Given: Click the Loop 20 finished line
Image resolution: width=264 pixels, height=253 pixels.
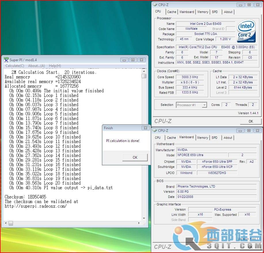Looking at the screenshot, I should coord(45,183).
